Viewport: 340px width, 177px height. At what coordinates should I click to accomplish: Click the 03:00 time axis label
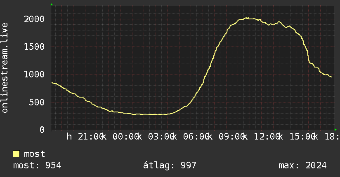(161, 137)
